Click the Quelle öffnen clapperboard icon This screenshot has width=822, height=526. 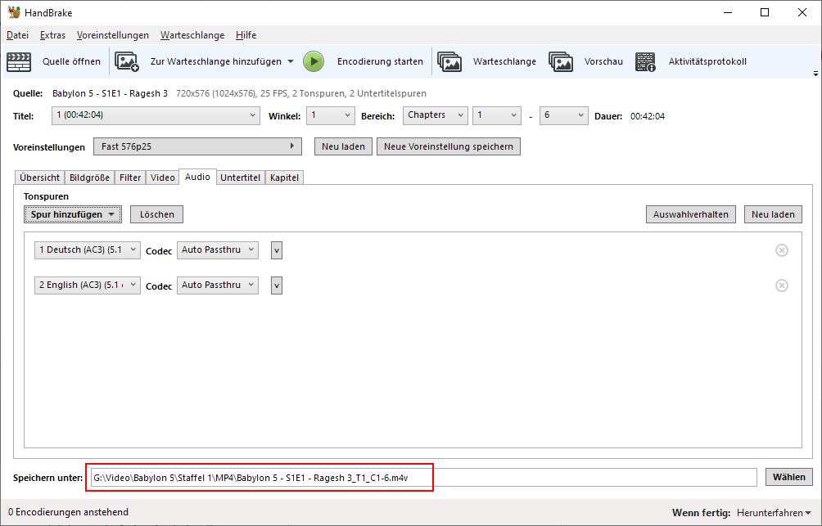(19, 62)
